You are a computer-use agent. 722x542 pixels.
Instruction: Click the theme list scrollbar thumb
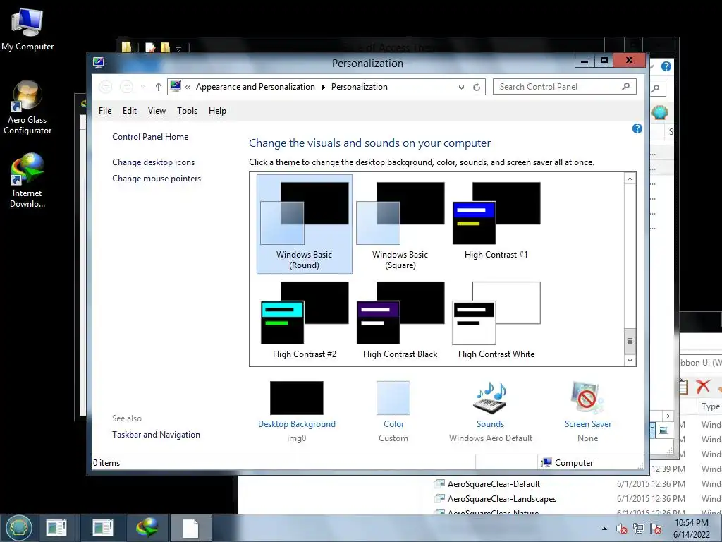pos(630,341)
